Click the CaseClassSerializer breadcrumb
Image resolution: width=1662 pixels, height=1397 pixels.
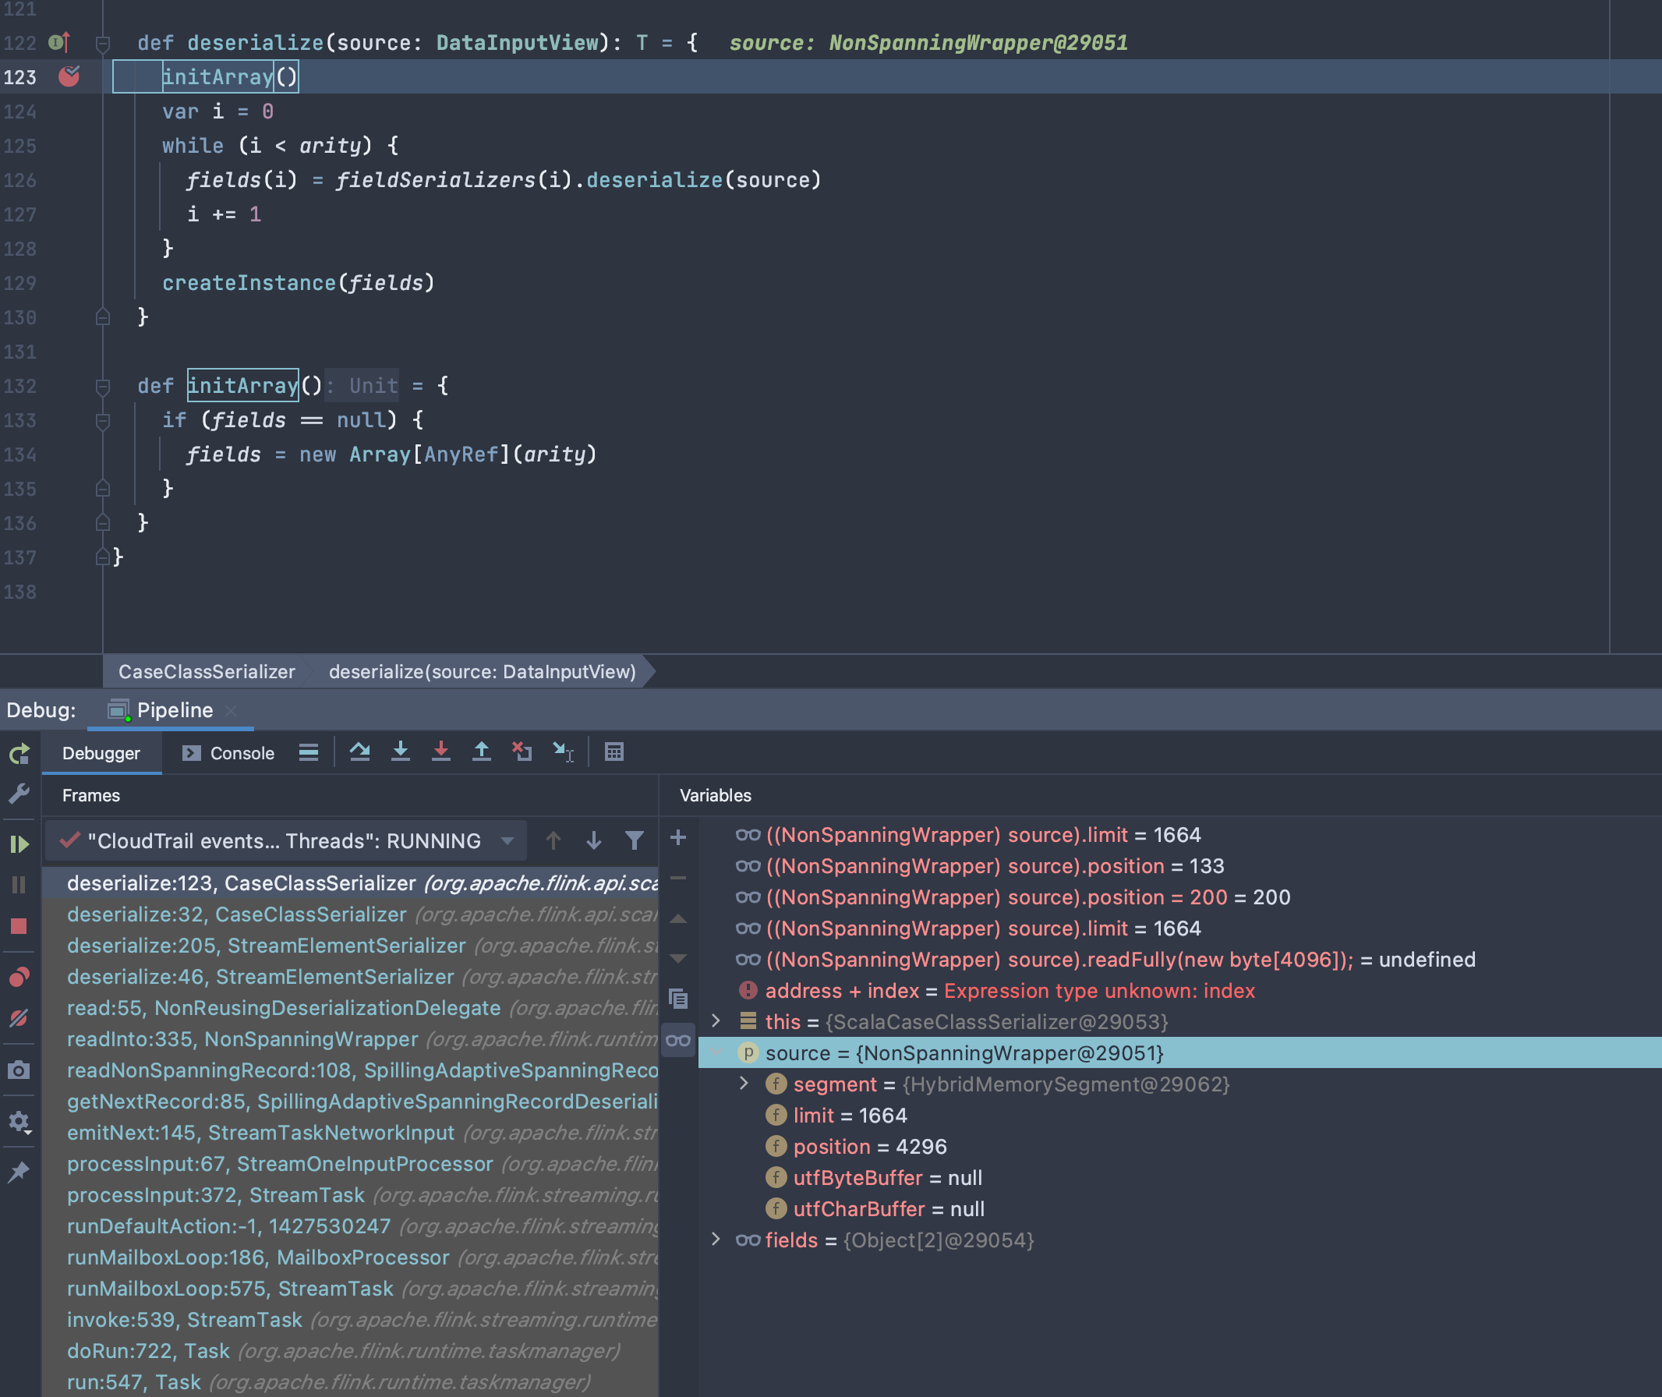[207, 671]
